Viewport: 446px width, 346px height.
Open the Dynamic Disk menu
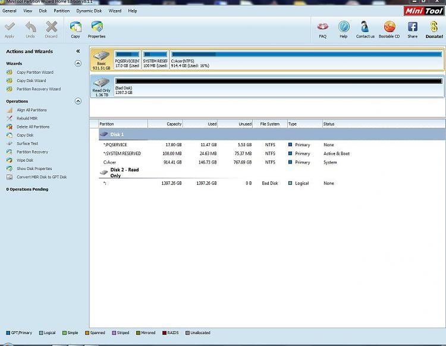point(89,11)
